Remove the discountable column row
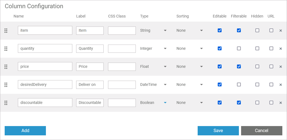Viewport: 287px width, 140px height. (x=280, y=103)
